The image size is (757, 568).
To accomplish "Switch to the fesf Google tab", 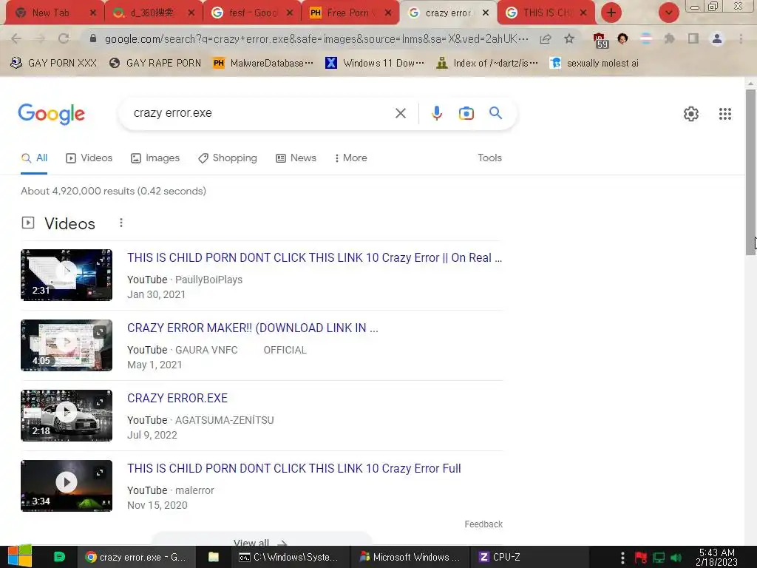I will (x=253, y=13).
